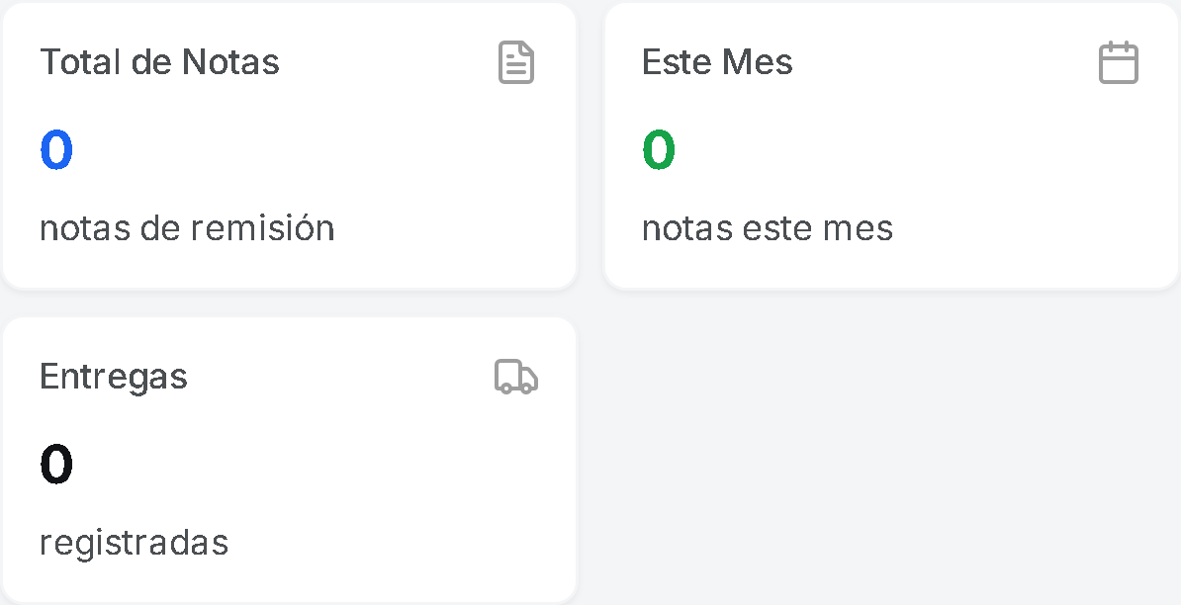Click the gray gap between the top two cards
Viewport: 1181px width, 605px height.
click(x=590, y=146)
